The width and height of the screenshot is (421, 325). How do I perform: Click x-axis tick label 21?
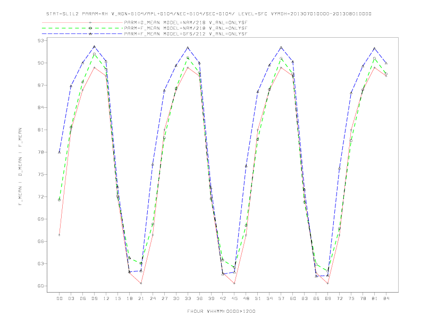pos(141,298)
